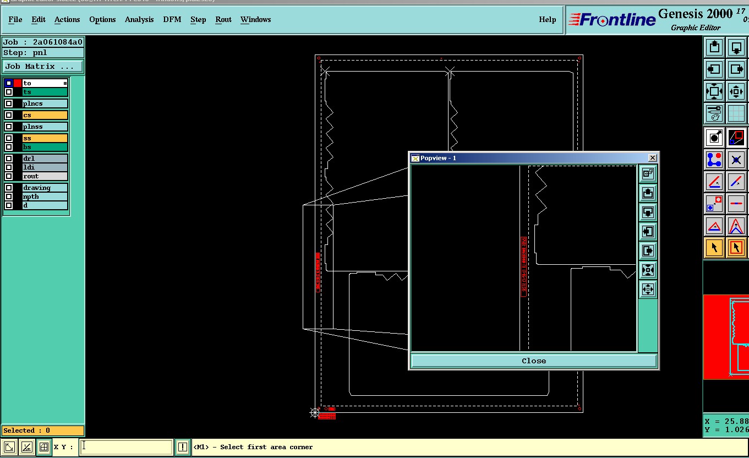Open the Edit menu

tap(39, 19)
